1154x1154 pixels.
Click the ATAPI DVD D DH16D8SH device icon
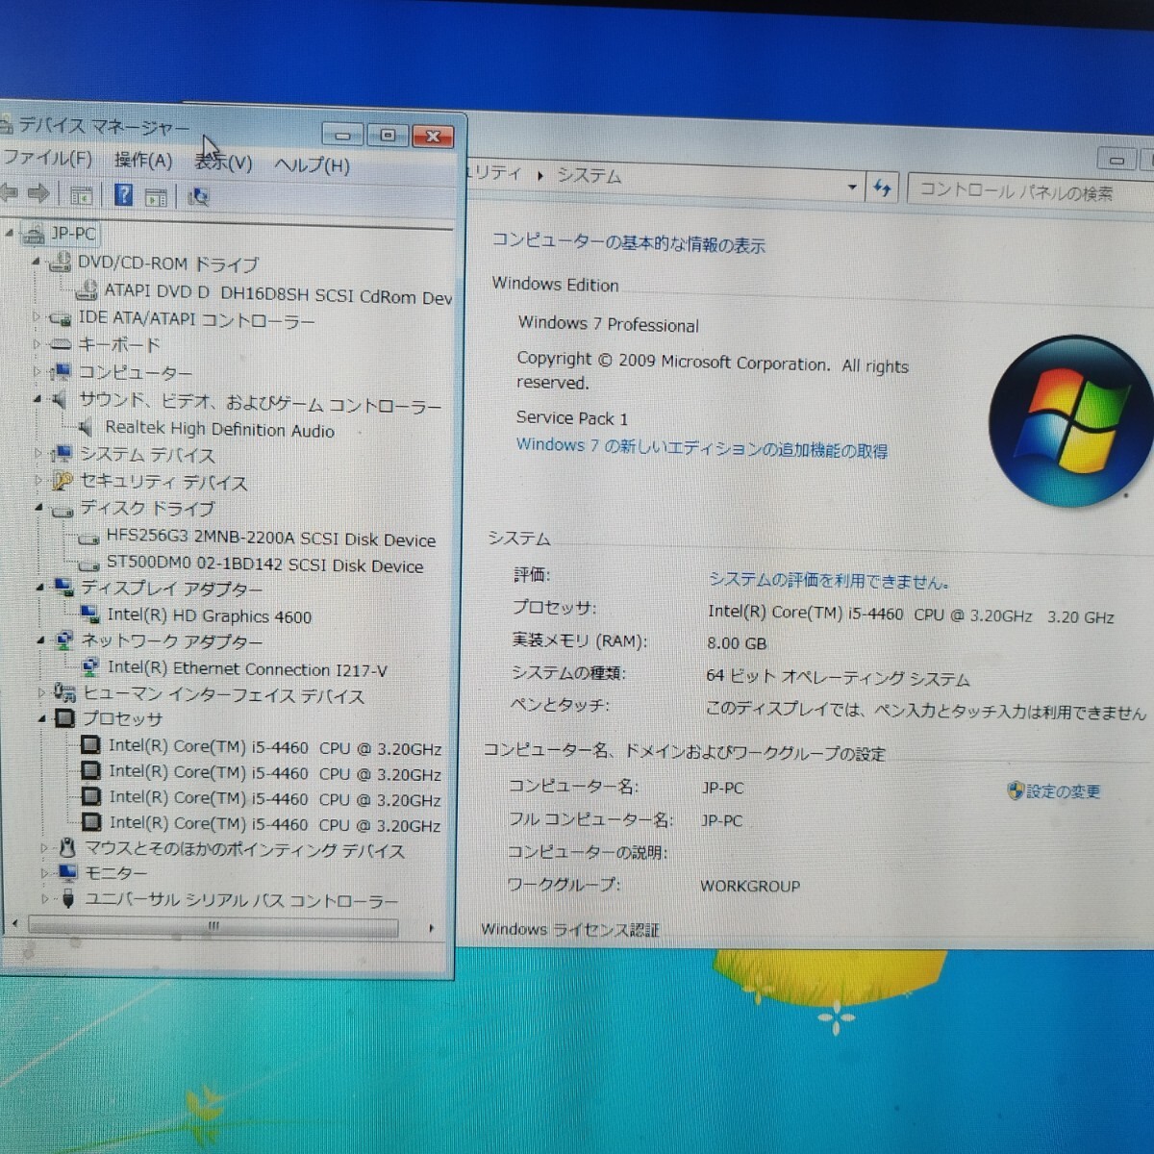[x=87, y=289]
